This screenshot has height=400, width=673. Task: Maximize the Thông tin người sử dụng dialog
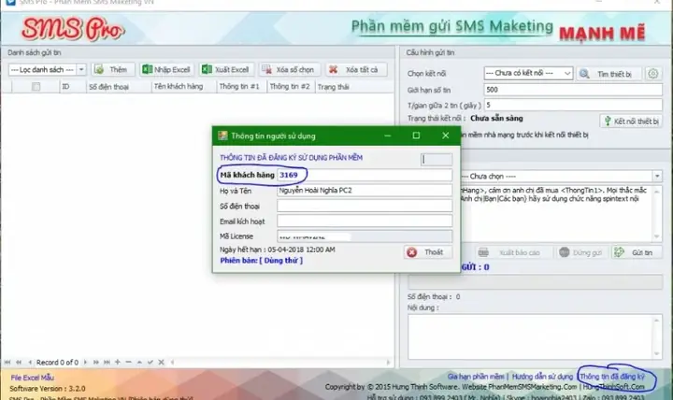pos(416,136)
